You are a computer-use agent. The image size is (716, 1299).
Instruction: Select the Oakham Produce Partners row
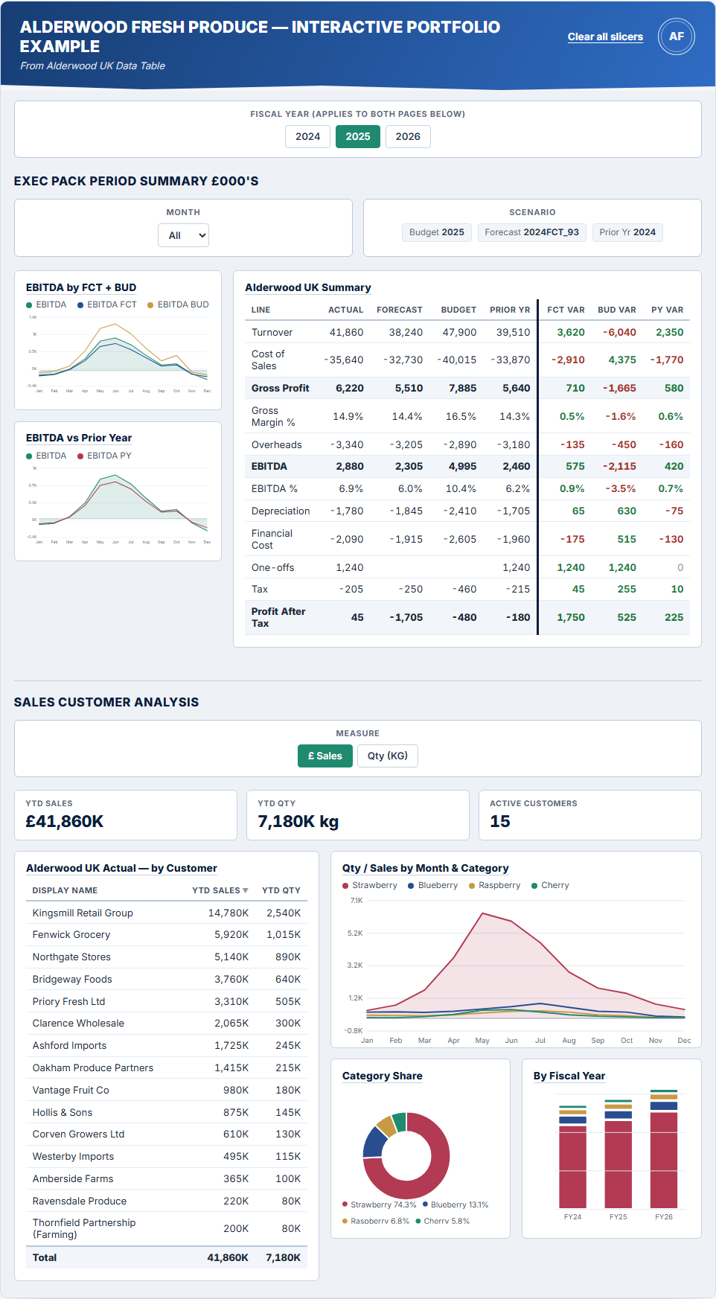(x=167, y=1067)
